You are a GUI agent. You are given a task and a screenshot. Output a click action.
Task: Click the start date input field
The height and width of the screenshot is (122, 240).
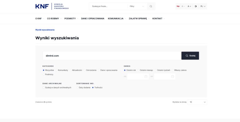pos(138,76)
